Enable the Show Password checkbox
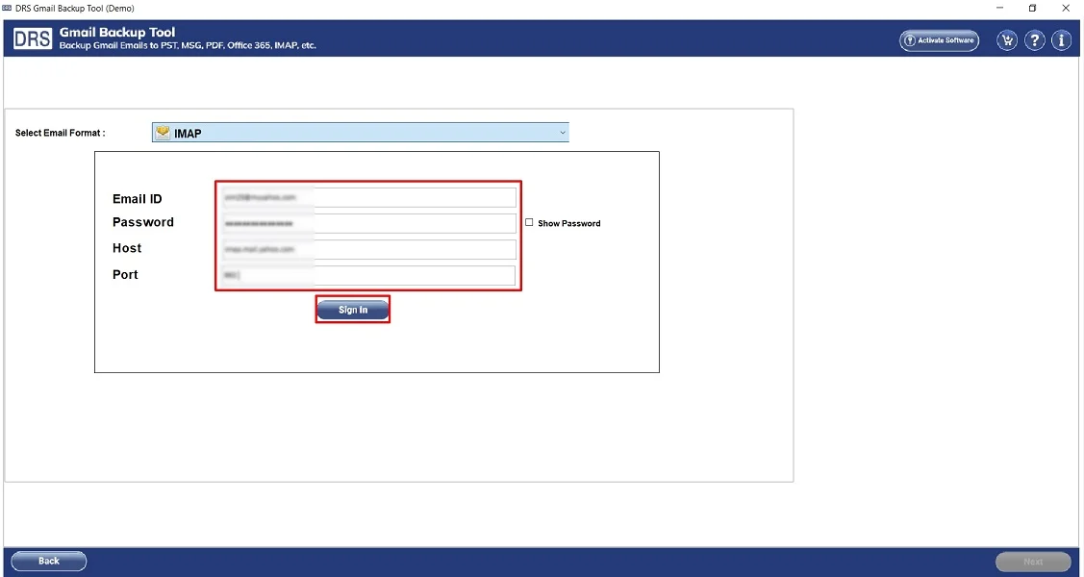1084x577 pixels. pyautogui.click(x=529, y=222)
